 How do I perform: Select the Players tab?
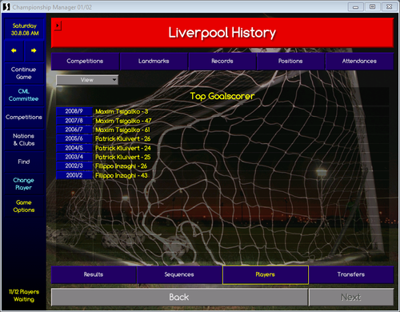click(x=266, y=274)
